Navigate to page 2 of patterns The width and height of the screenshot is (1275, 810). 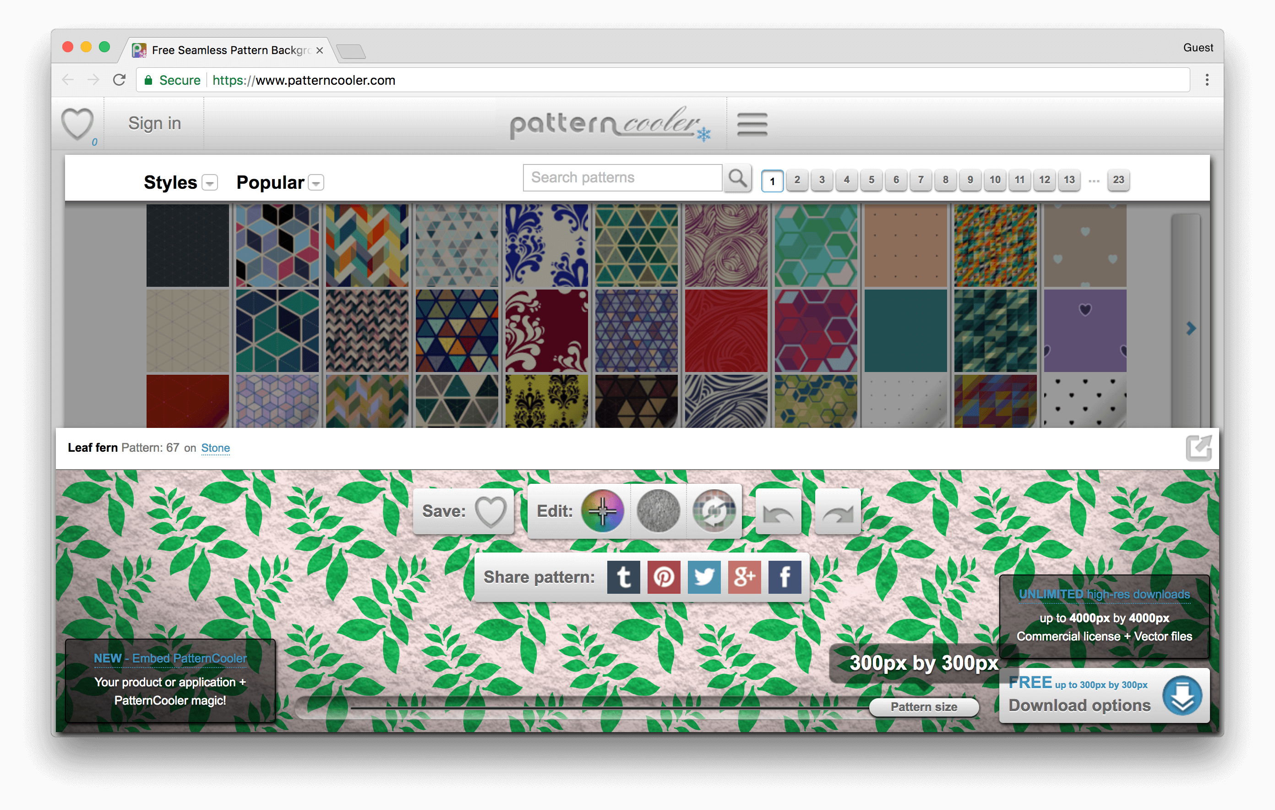tap(797, 180)
